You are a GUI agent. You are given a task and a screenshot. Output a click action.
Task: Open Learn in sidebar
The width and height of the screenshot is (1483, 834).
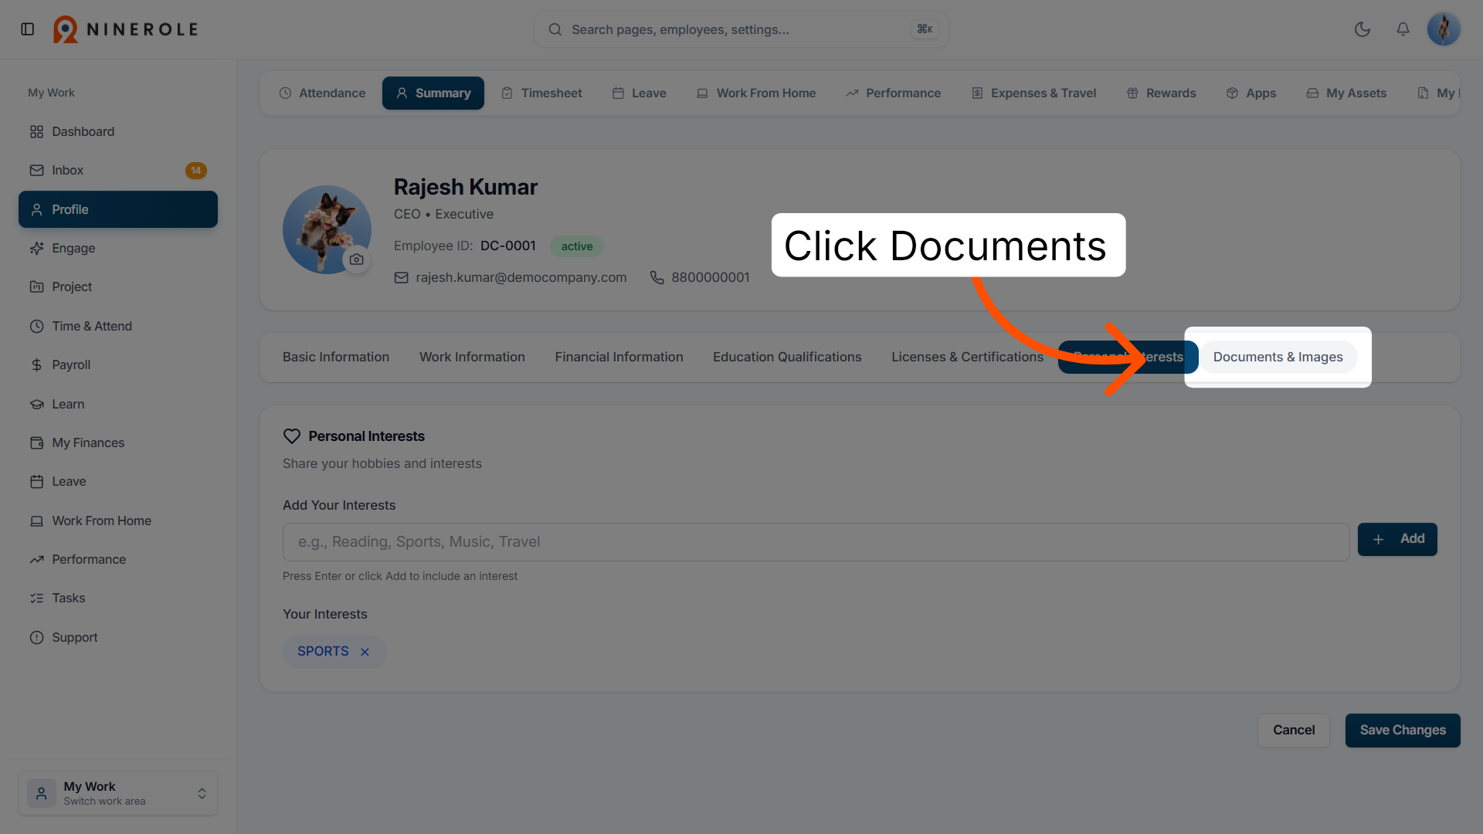pos(118,404)
